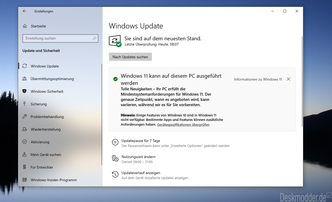The image size is (332, 202).
Task: Open Problembehandlung page
Action: pyautogui.click(x=60, y=117)
